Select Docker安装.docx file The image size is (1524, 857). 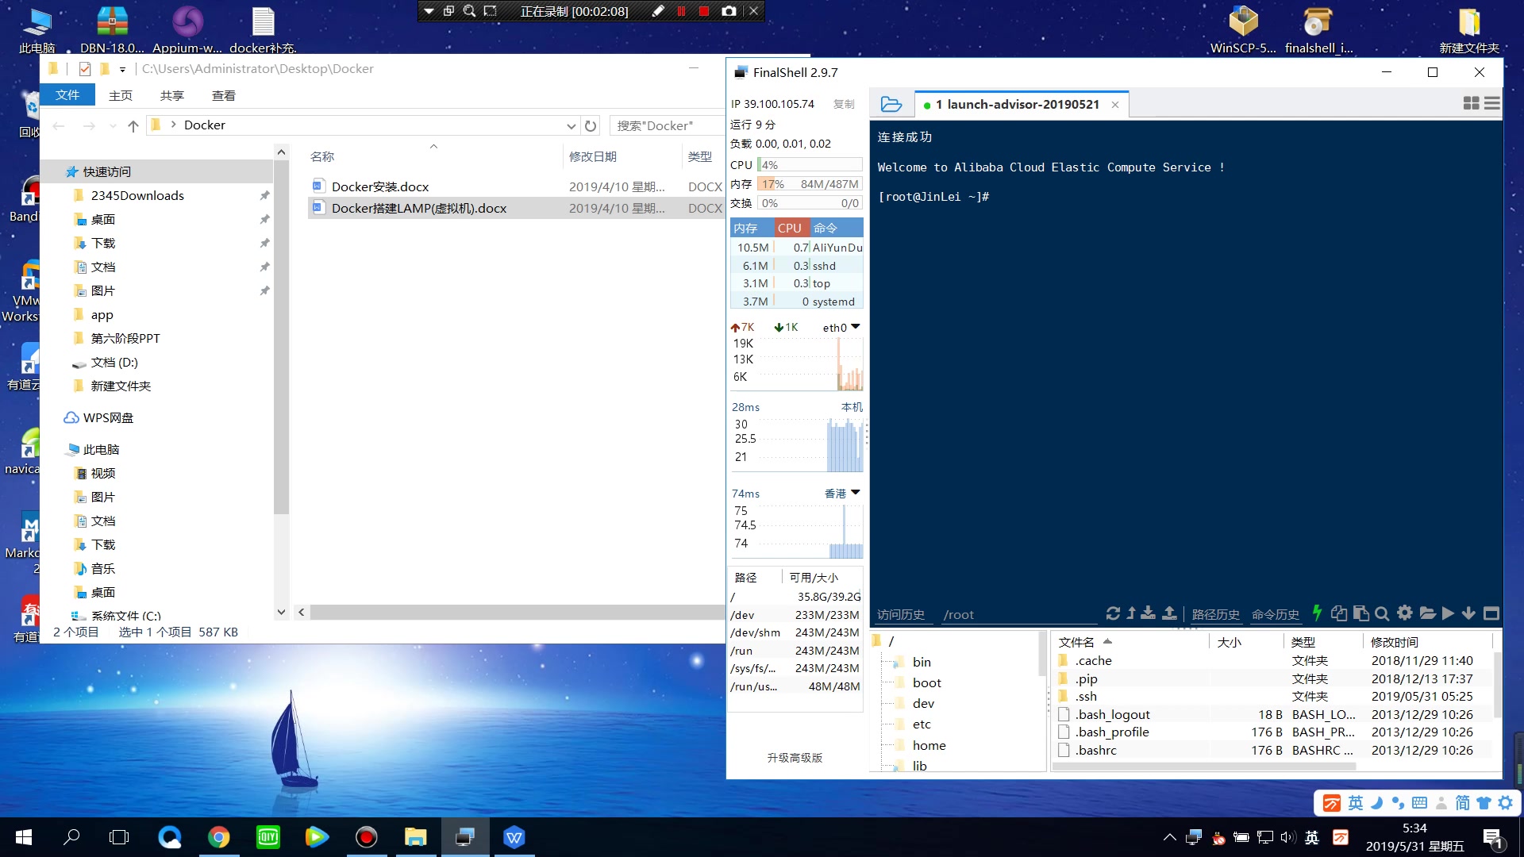pyautogui.click(x=380, y=186)
